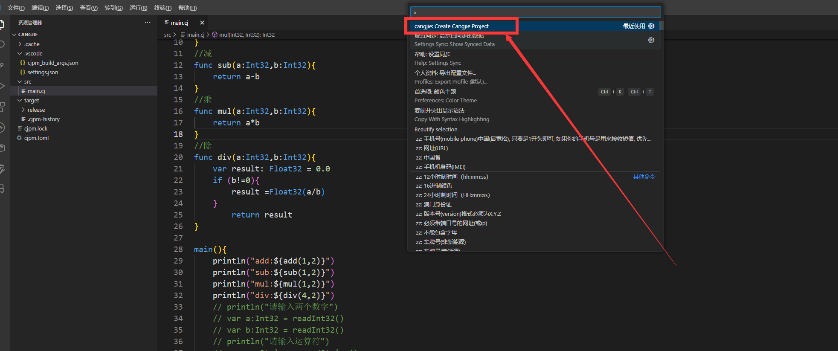Image resolution: width=838 pixels, height=351 pixels.
Task: Open the Explorer view in activity bar
Action: (2, 24)
